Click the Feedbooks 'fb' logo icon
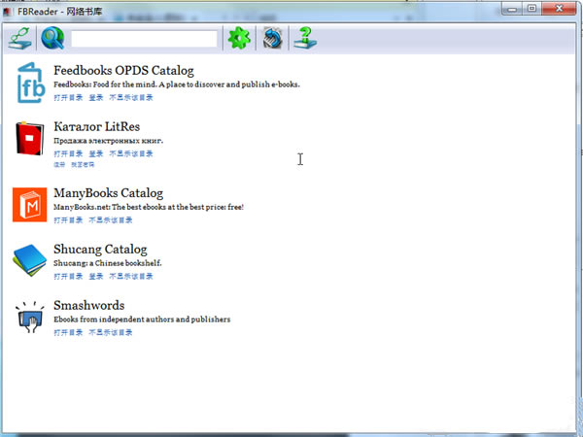This screenshot has height=437, width=583. point(30,83)
